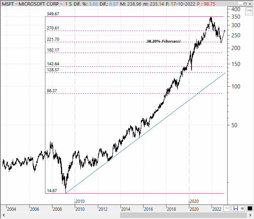Click the red P value 98,75

click(209, 4)
